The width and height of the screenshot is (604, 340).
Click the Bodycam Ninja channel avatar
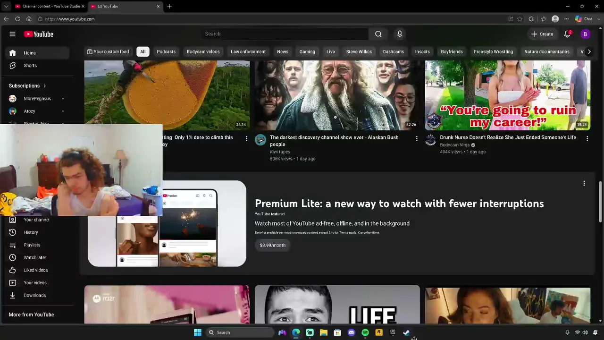[x=430, y=140]
